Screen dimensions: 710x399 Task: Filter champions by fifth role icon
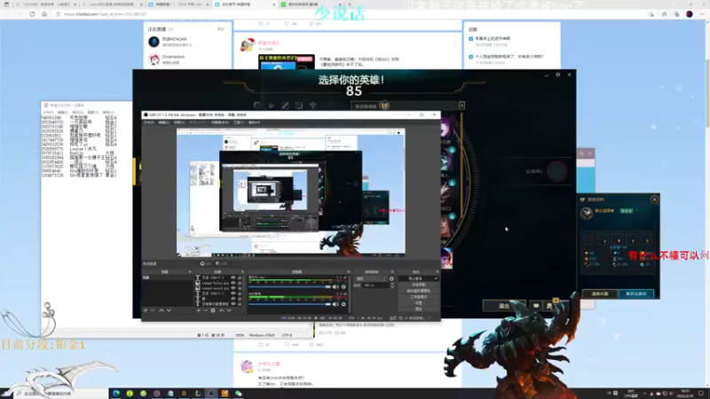[313, 106]
